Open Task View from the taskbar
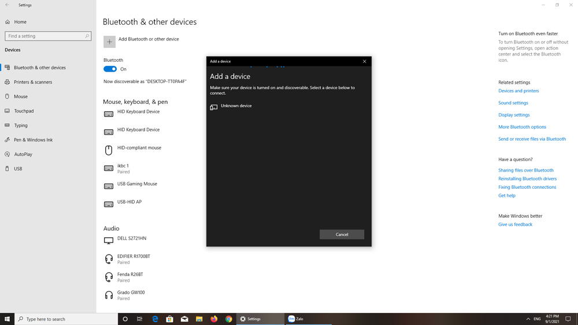Image resolution: width=578 pixels, height=325 pixels. click(x=139, y=319)
